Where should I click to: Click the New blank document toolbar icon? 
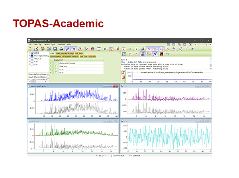(x=30, y=49)
